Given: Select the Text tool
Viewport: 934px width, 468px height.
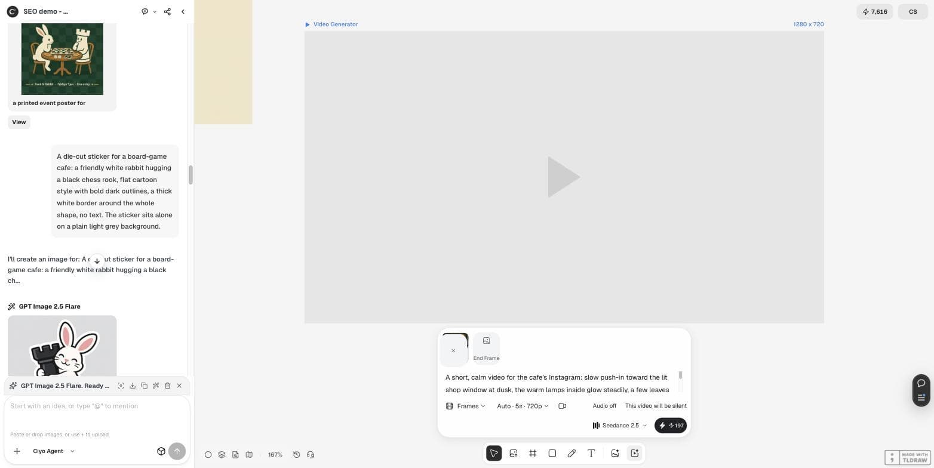Looking at the screenshot, I should click(591, 453).
